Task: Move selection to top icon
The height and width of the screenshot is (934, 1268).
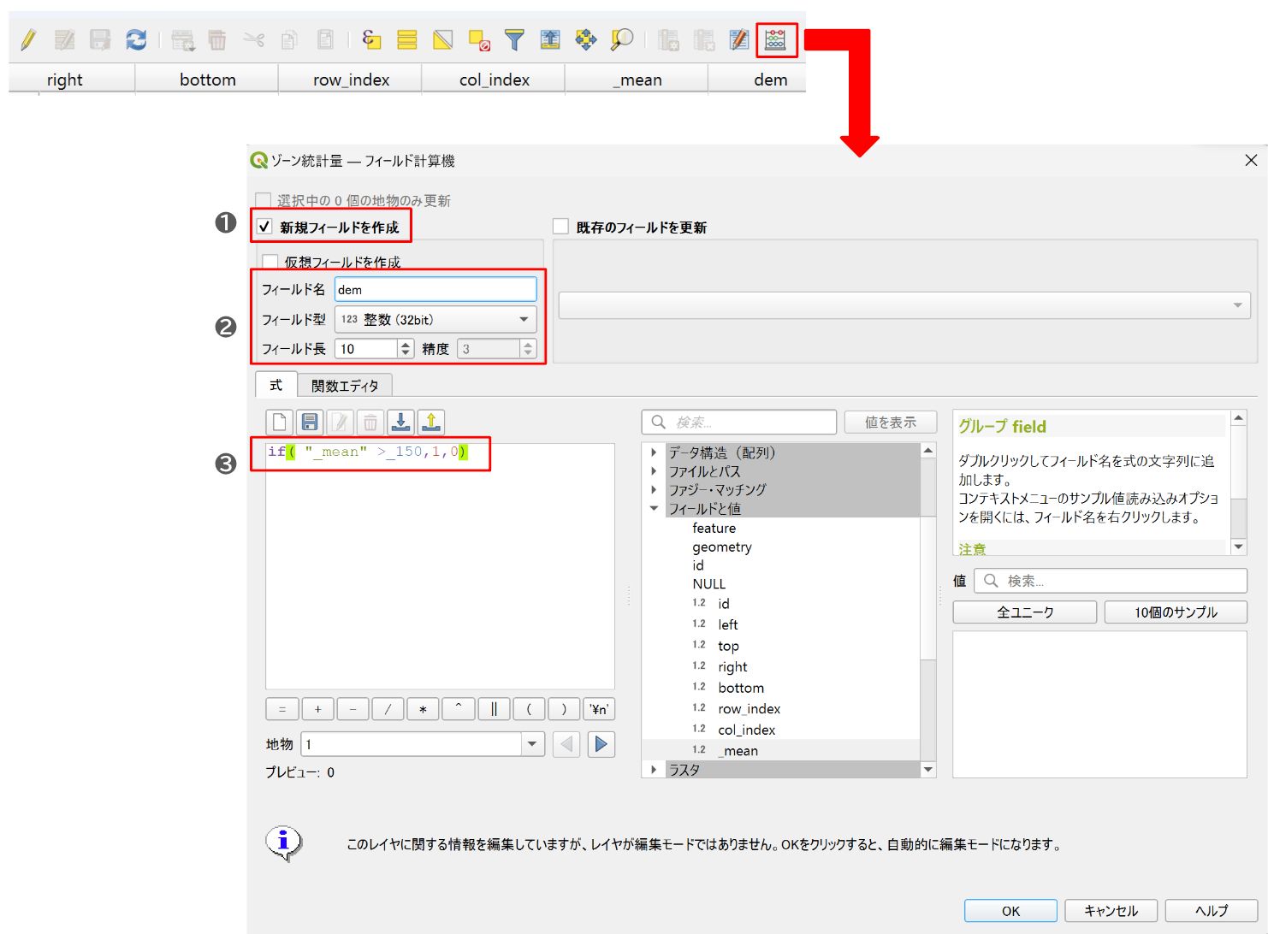Action: (550, 39)
